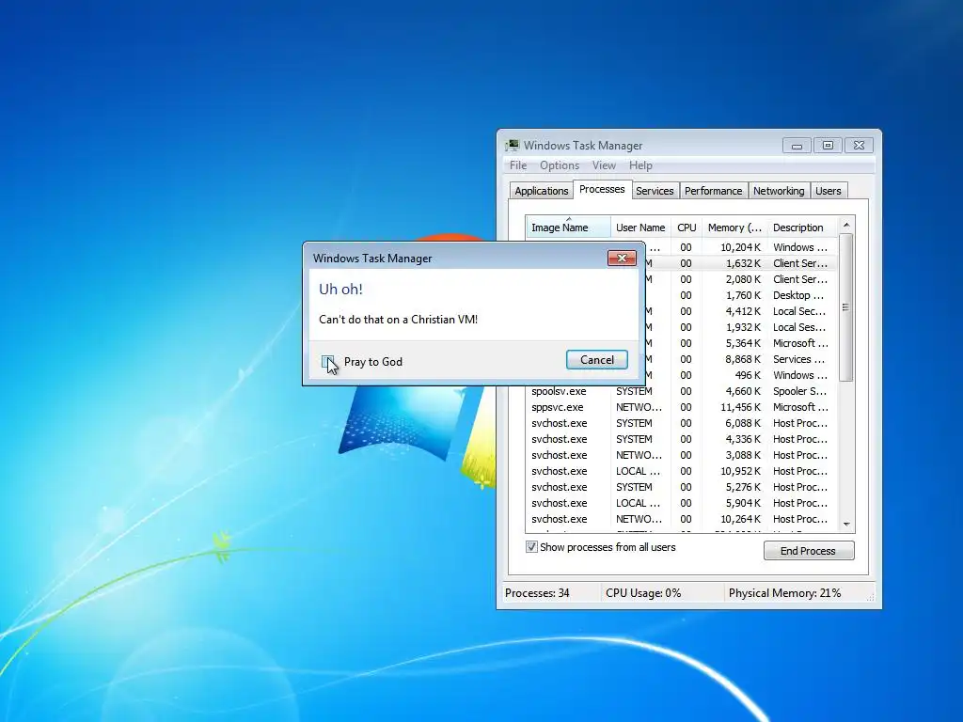
Task: Open the Options menu
Action: coord(559,165)
